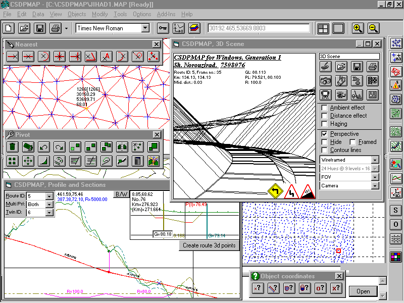Click the monitor display icon in 3D Scene panel
This screenshot has width=404, height=303.
click(326, 95)
